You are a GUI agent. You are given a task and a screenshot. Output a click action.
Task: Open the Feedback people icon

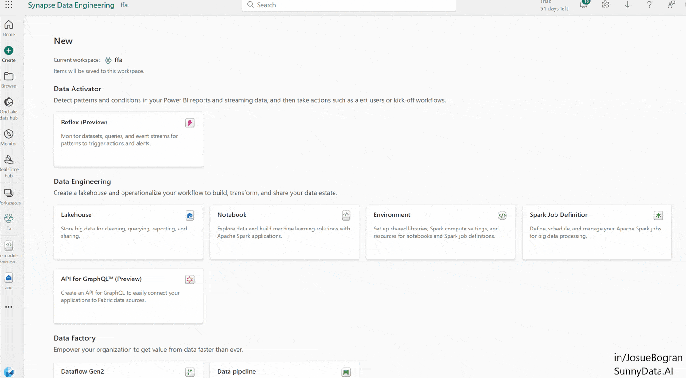tap(671, 5)
